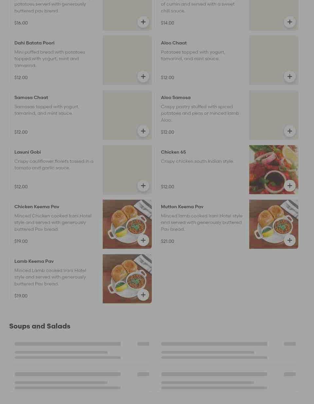The height and width of the screenshot is (404, 314).
Task: Add Lamb Keema Pav to cart
Action: point(143,295)
